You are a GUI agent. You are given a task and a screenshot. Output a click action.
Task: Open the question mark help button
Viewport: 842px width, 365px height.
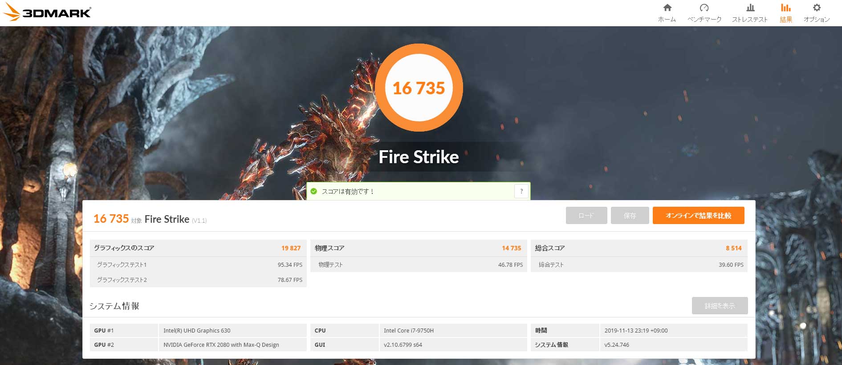pos(521,191)
